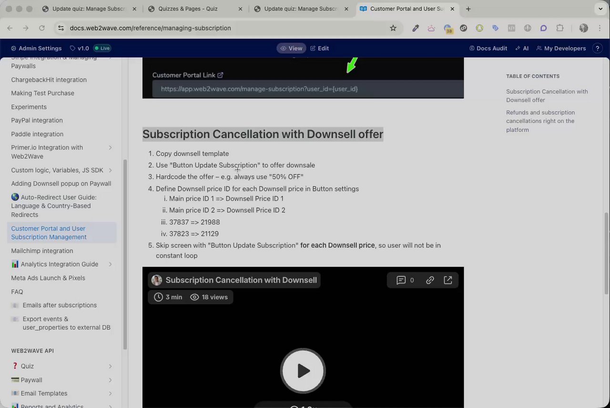Switch to third tab Update quiz

[302, 9]
